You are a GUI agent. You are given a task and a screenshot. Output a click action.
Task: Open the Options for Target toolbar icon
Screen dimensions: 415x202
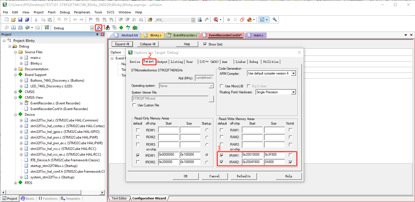point(99,28)
